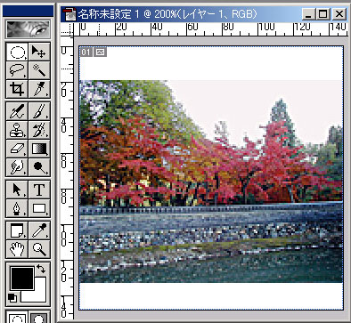Select the Eyedropper tool

click(39, 230)
